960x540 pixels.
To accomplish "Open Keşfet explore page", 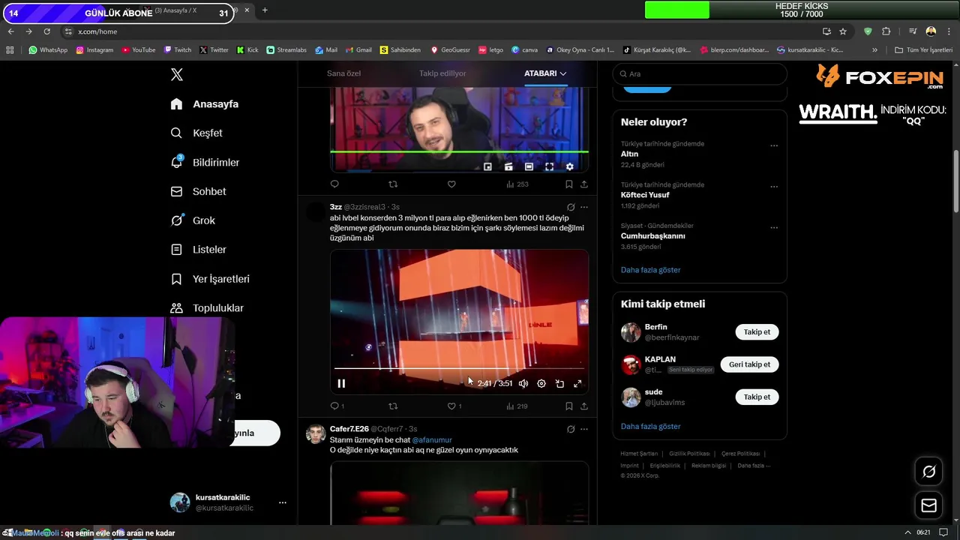I will click(196, 133).
